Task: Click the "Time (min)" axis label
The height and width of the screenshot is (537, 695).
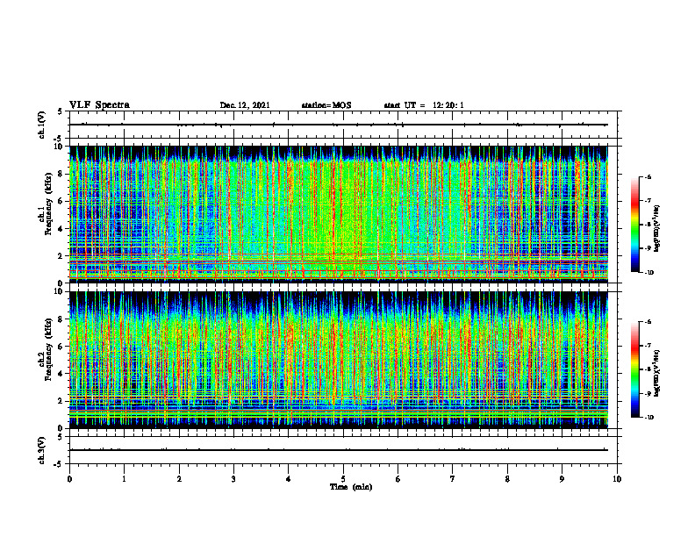Action: (351, 487)
